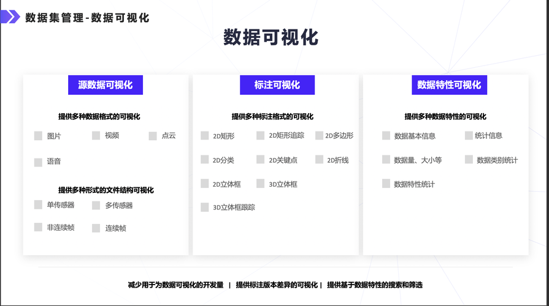Check the 2D矩形 box
Screen dimensions: 549x306
point(205,135)
